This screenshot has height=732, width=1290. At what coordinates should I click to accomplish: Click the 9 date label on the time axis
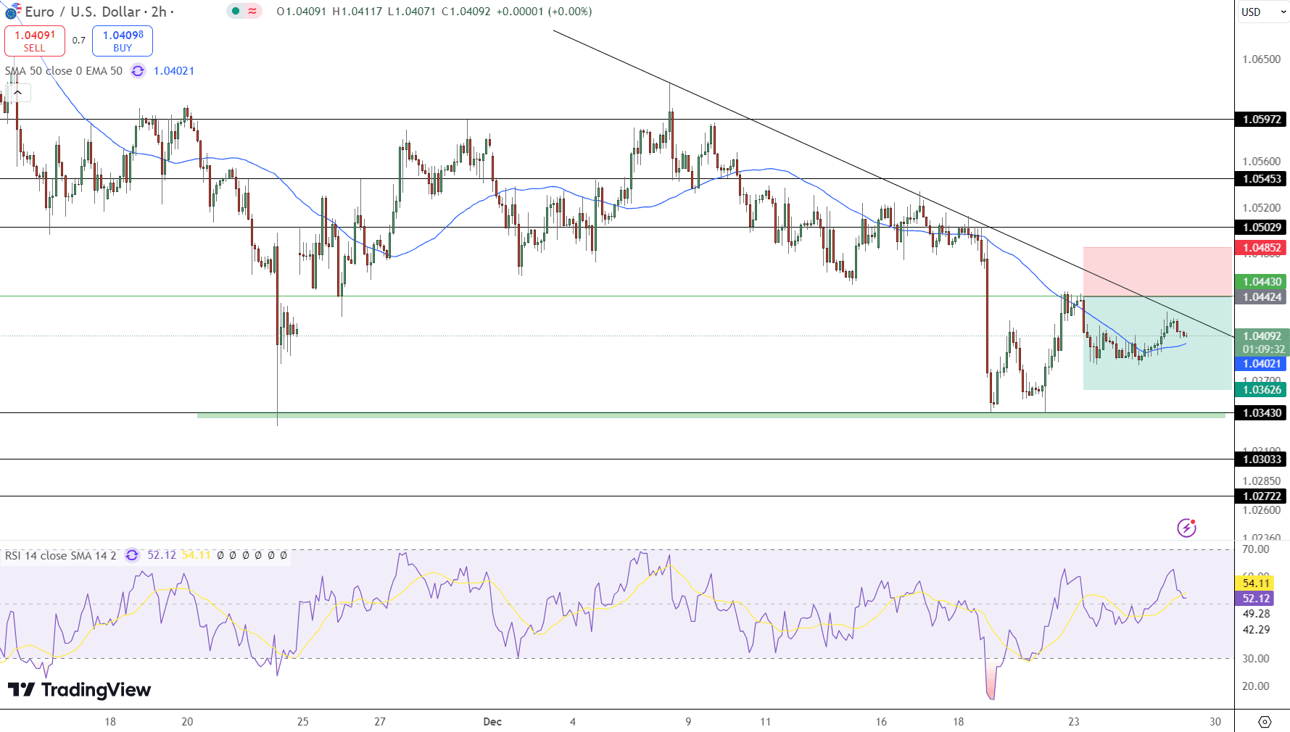[688, 722]
